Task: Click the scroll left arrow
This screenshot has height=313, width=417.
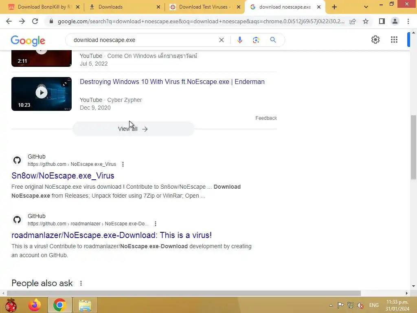Action: (x=3, y=293)
